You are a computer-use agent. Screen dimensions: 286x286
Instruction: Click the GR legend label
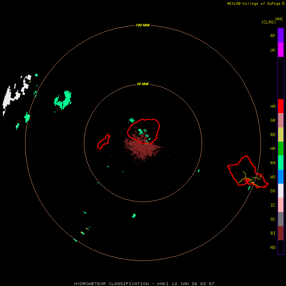(273, 120)
